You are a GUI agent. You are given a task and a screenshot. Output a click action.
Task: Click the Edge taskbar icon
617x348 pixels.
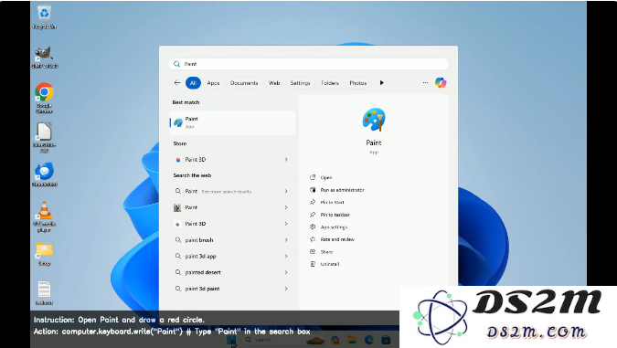[369, 340]
